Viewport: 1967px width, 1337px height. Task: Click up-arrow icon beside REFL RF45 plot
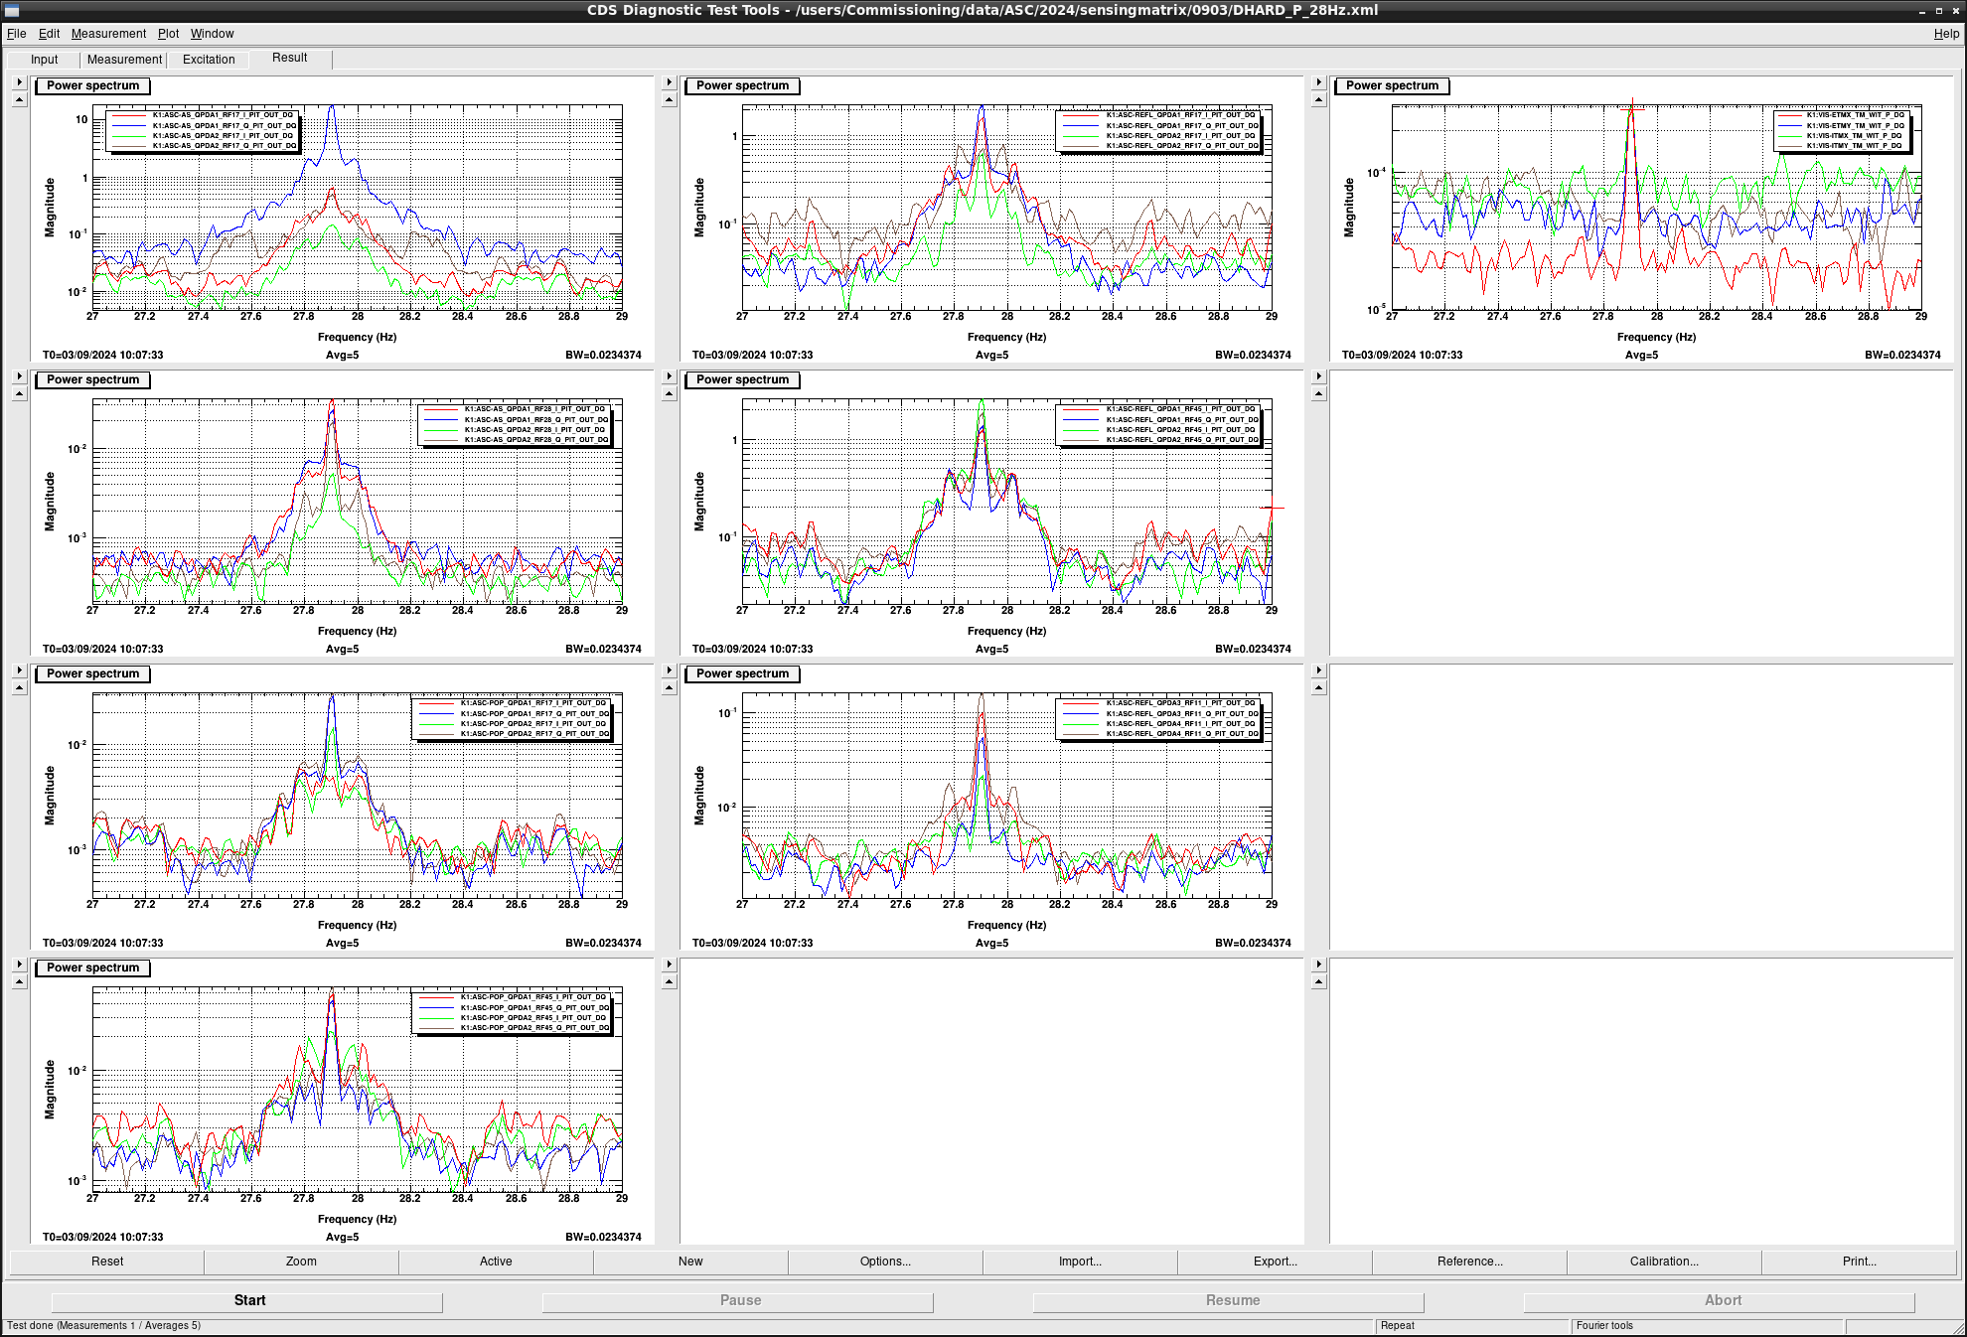point(669,393)
